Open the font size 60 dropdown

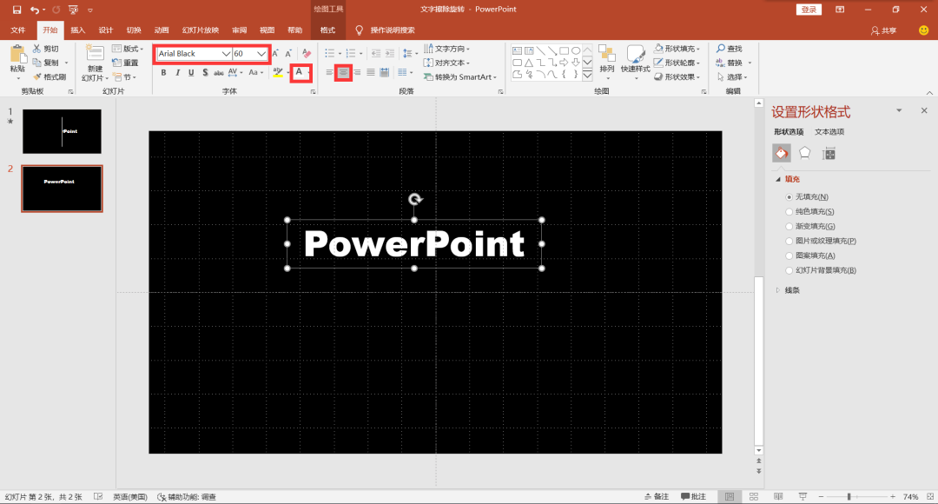[261, 54]
